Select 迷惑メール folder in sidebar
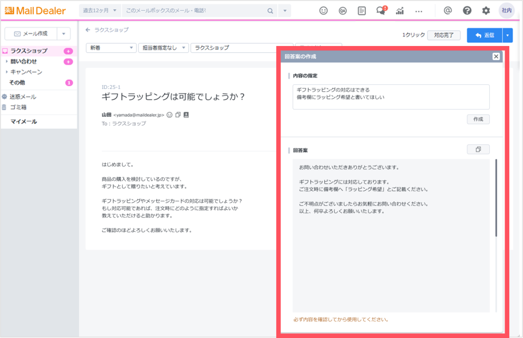523x338 pixels. pyautogui.click(x=23, y=97)
